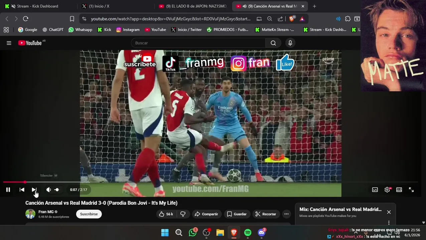The height and width of the screenshot is (240, 426).
Task: Click the address bar URL
Action: [170, 19]
